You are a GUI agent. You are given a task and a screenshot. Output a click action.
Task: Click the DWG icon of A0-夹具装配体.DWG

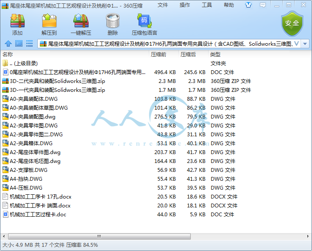6,99
